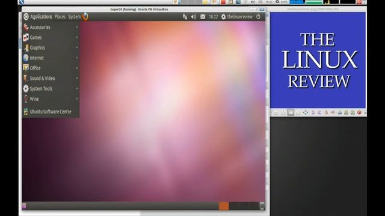Image resolution: width=385 pixels, height=216 pixels.
Task: Expand the Wine submenu arrow
Action: [77, 99]
